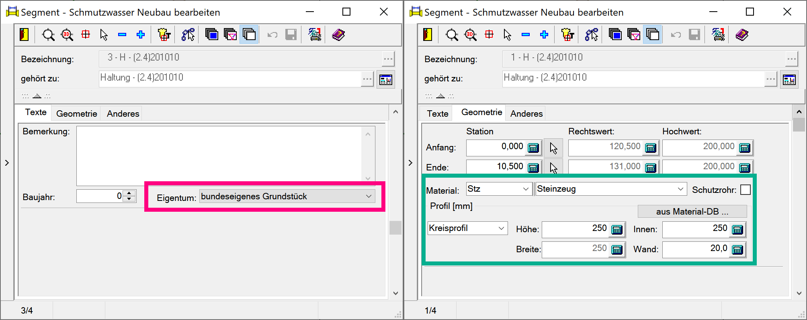The width and height of the screenshot is (807, 320).
Task: Click ellipsis button next to right Bezeichnung
Action: [x=791, y=59]
